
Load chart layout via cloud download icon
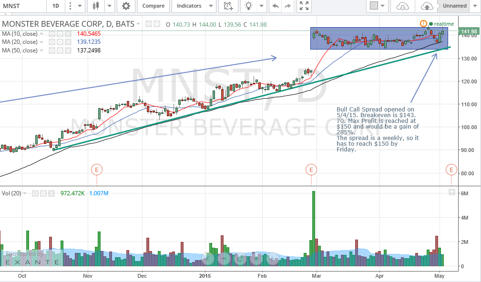coord(402,6)
